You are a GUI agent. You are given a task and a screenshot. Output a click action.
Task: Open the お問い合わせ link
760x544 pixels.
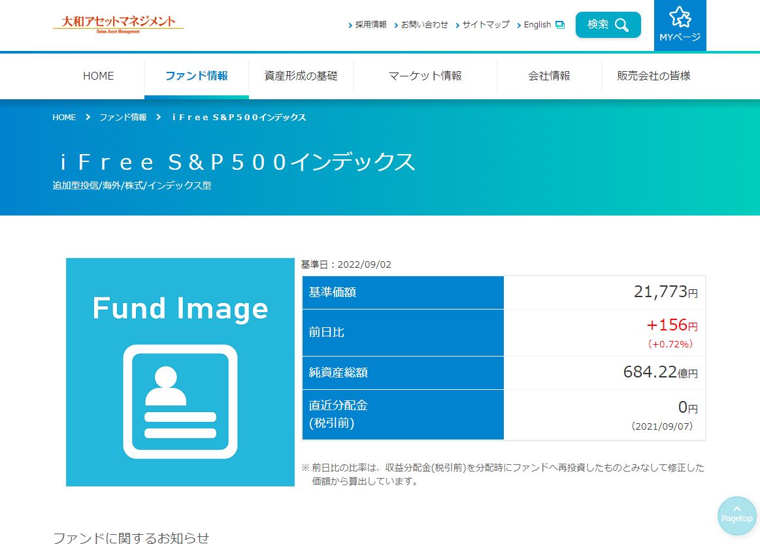pyautogui.click(x=425, y=25)
